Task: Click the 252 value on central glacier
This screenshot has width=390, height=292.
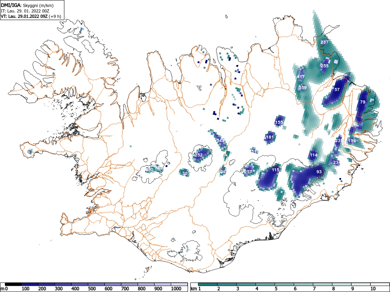Action: 199,155
